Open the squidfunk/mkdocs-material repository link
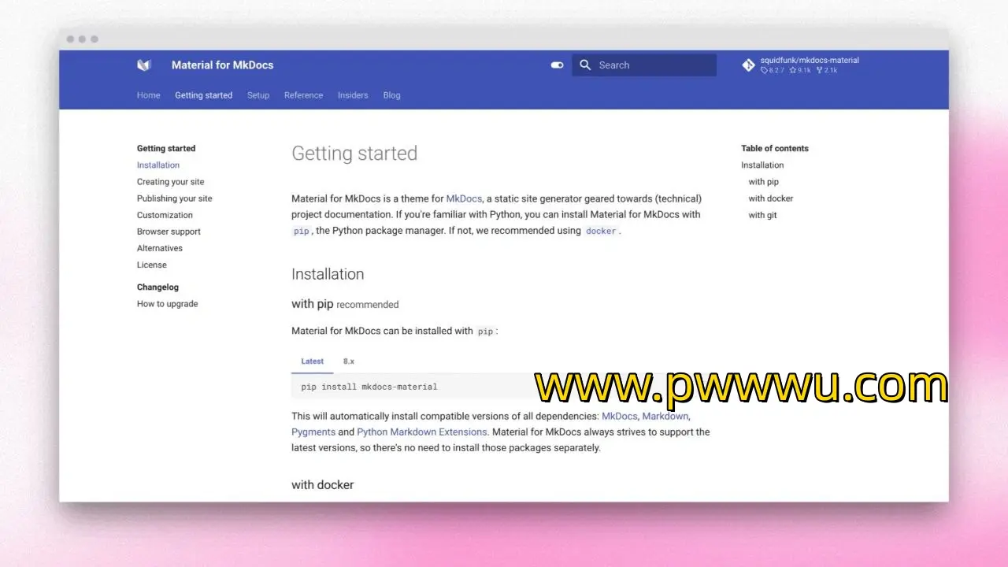This screenshot has width=1008, height=567. tap(809, 61)
